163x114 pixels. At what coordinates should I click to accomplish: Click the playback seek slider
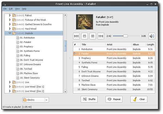pyautogui.click(x=126, y=36)
